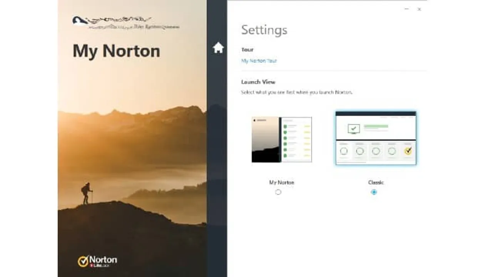Click the Launch View description text
Screen dimensions: 485x277
(x=296, y=92)
